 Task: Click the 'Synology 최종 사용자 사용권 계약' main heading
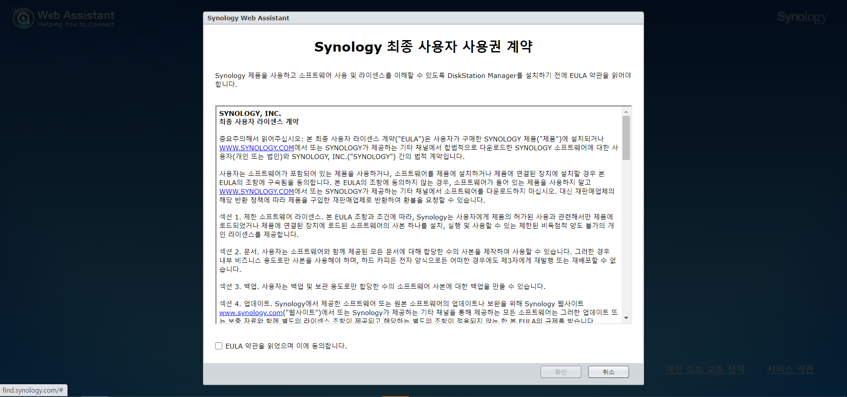coord(423,46)
